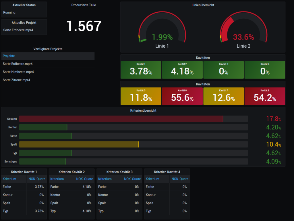Click the Kavität 3 stat tile
The image size is (294, 221).
pos(223,70)
